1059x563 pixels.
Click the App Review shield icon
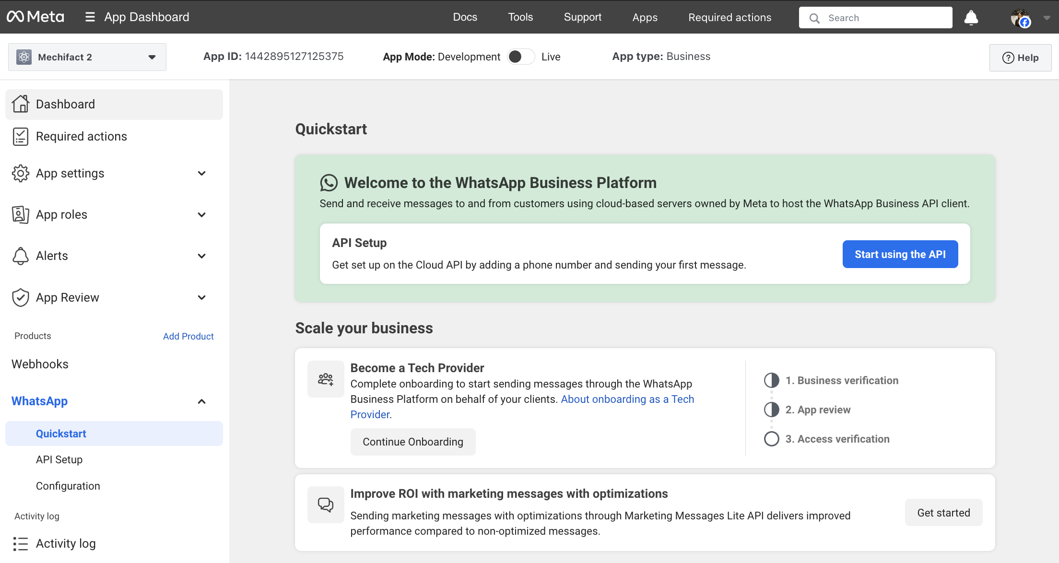20,297
